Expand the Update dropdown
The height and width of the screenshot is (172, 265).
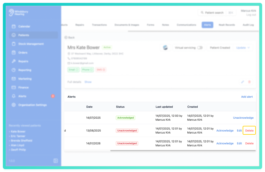click(x=243, y=48)
